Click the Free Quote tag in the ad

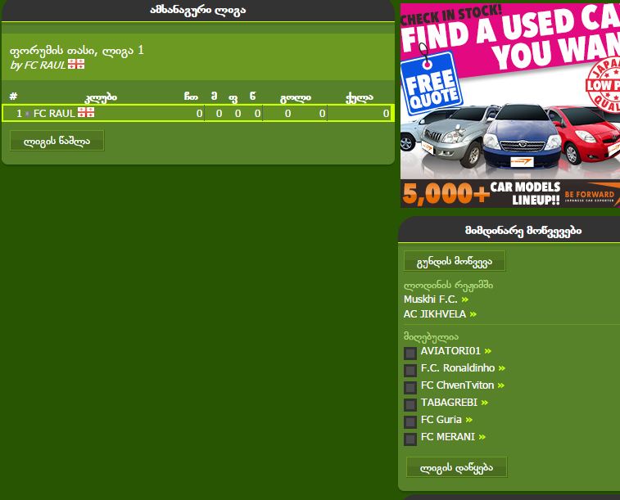(x=432, y=83)
